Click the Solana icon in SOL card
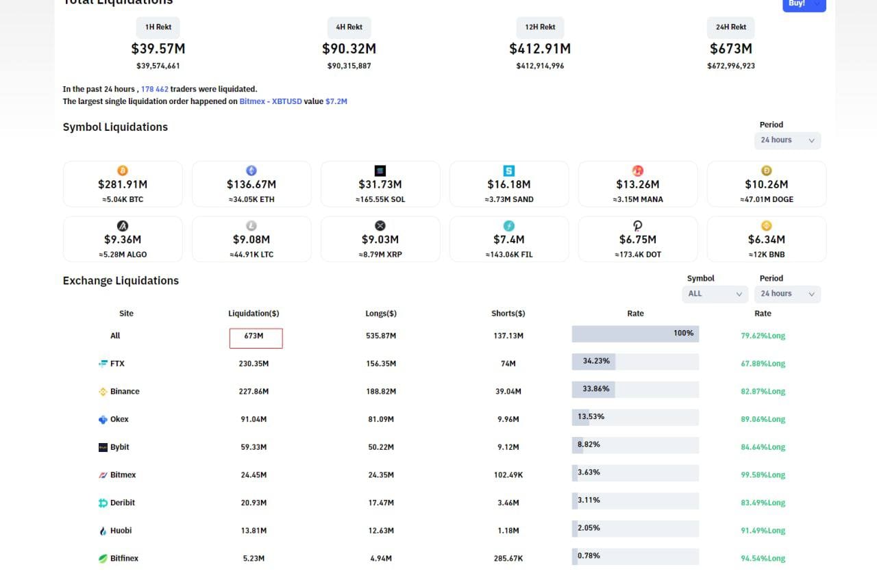Viewport: 877px width, 580px height. [x=380, y=171]
